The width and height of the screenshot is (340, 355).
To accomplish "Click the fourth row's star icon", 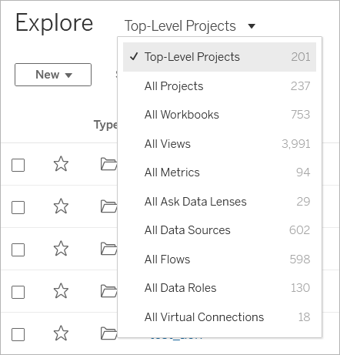I will pyautogui.click(x=61, y=291).
